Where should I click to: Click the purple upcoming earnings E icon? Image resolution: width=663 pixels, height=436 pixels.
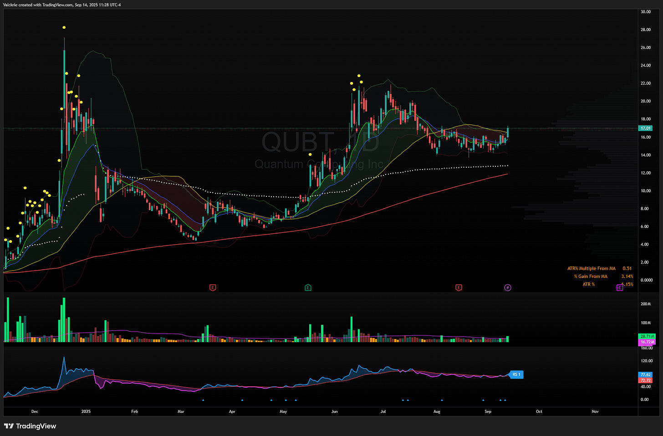pos(619,287)
